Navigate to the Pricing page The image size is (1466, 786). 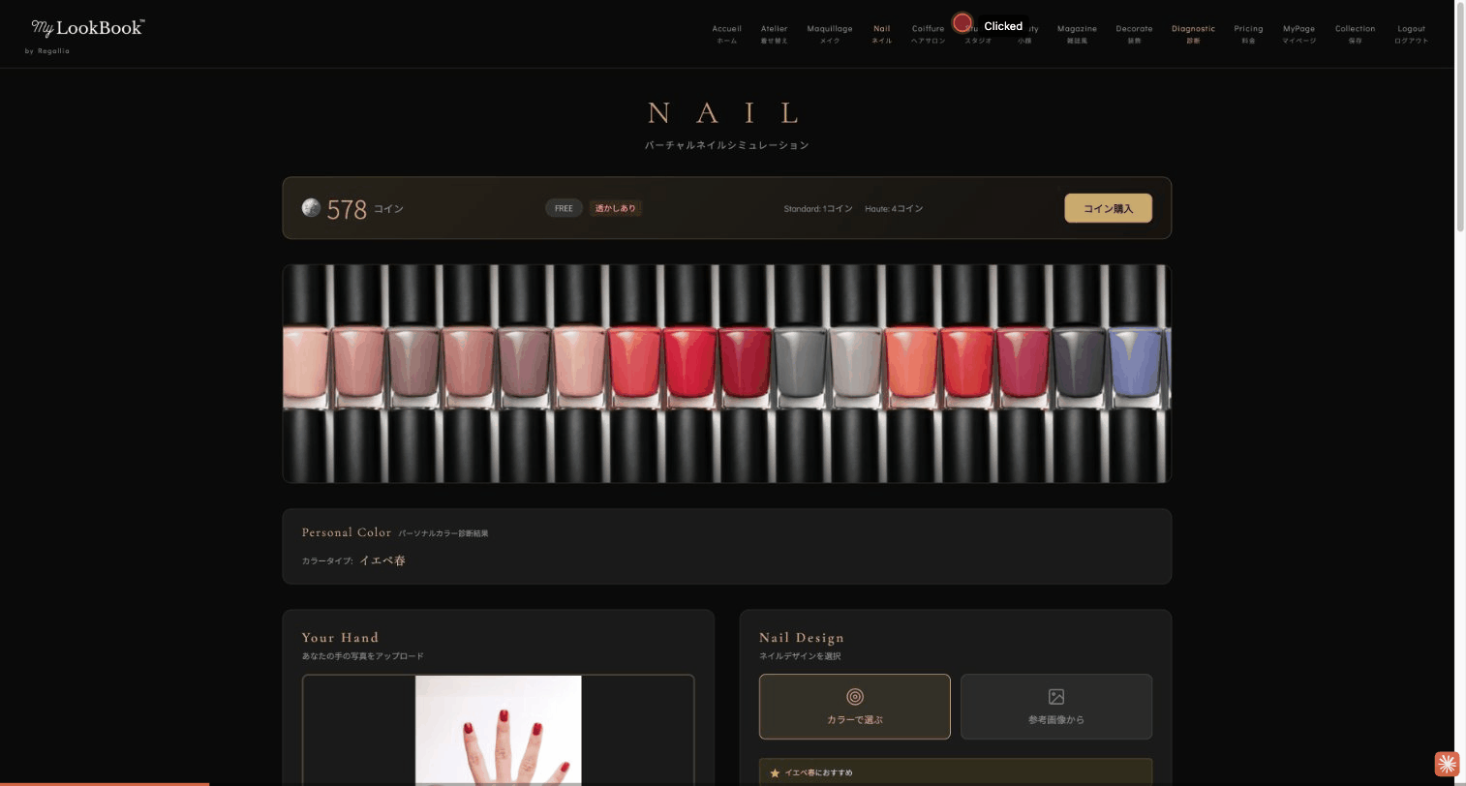(1248, 34)
